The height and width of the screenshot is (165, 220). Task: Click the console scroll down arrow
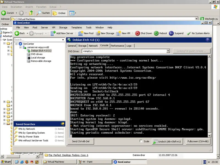(x=209, y=136)
